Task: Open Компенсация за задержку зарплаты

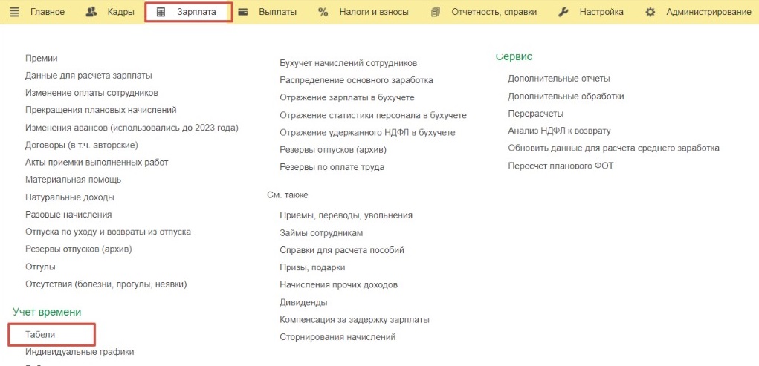Action: 354,319
